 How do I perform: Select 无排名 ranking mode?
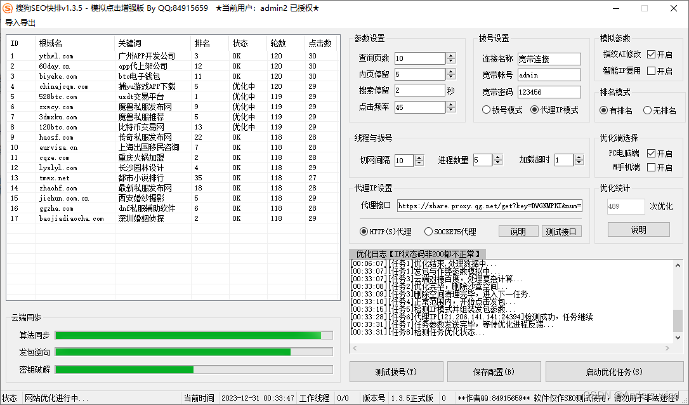click(x=647, y=110)
